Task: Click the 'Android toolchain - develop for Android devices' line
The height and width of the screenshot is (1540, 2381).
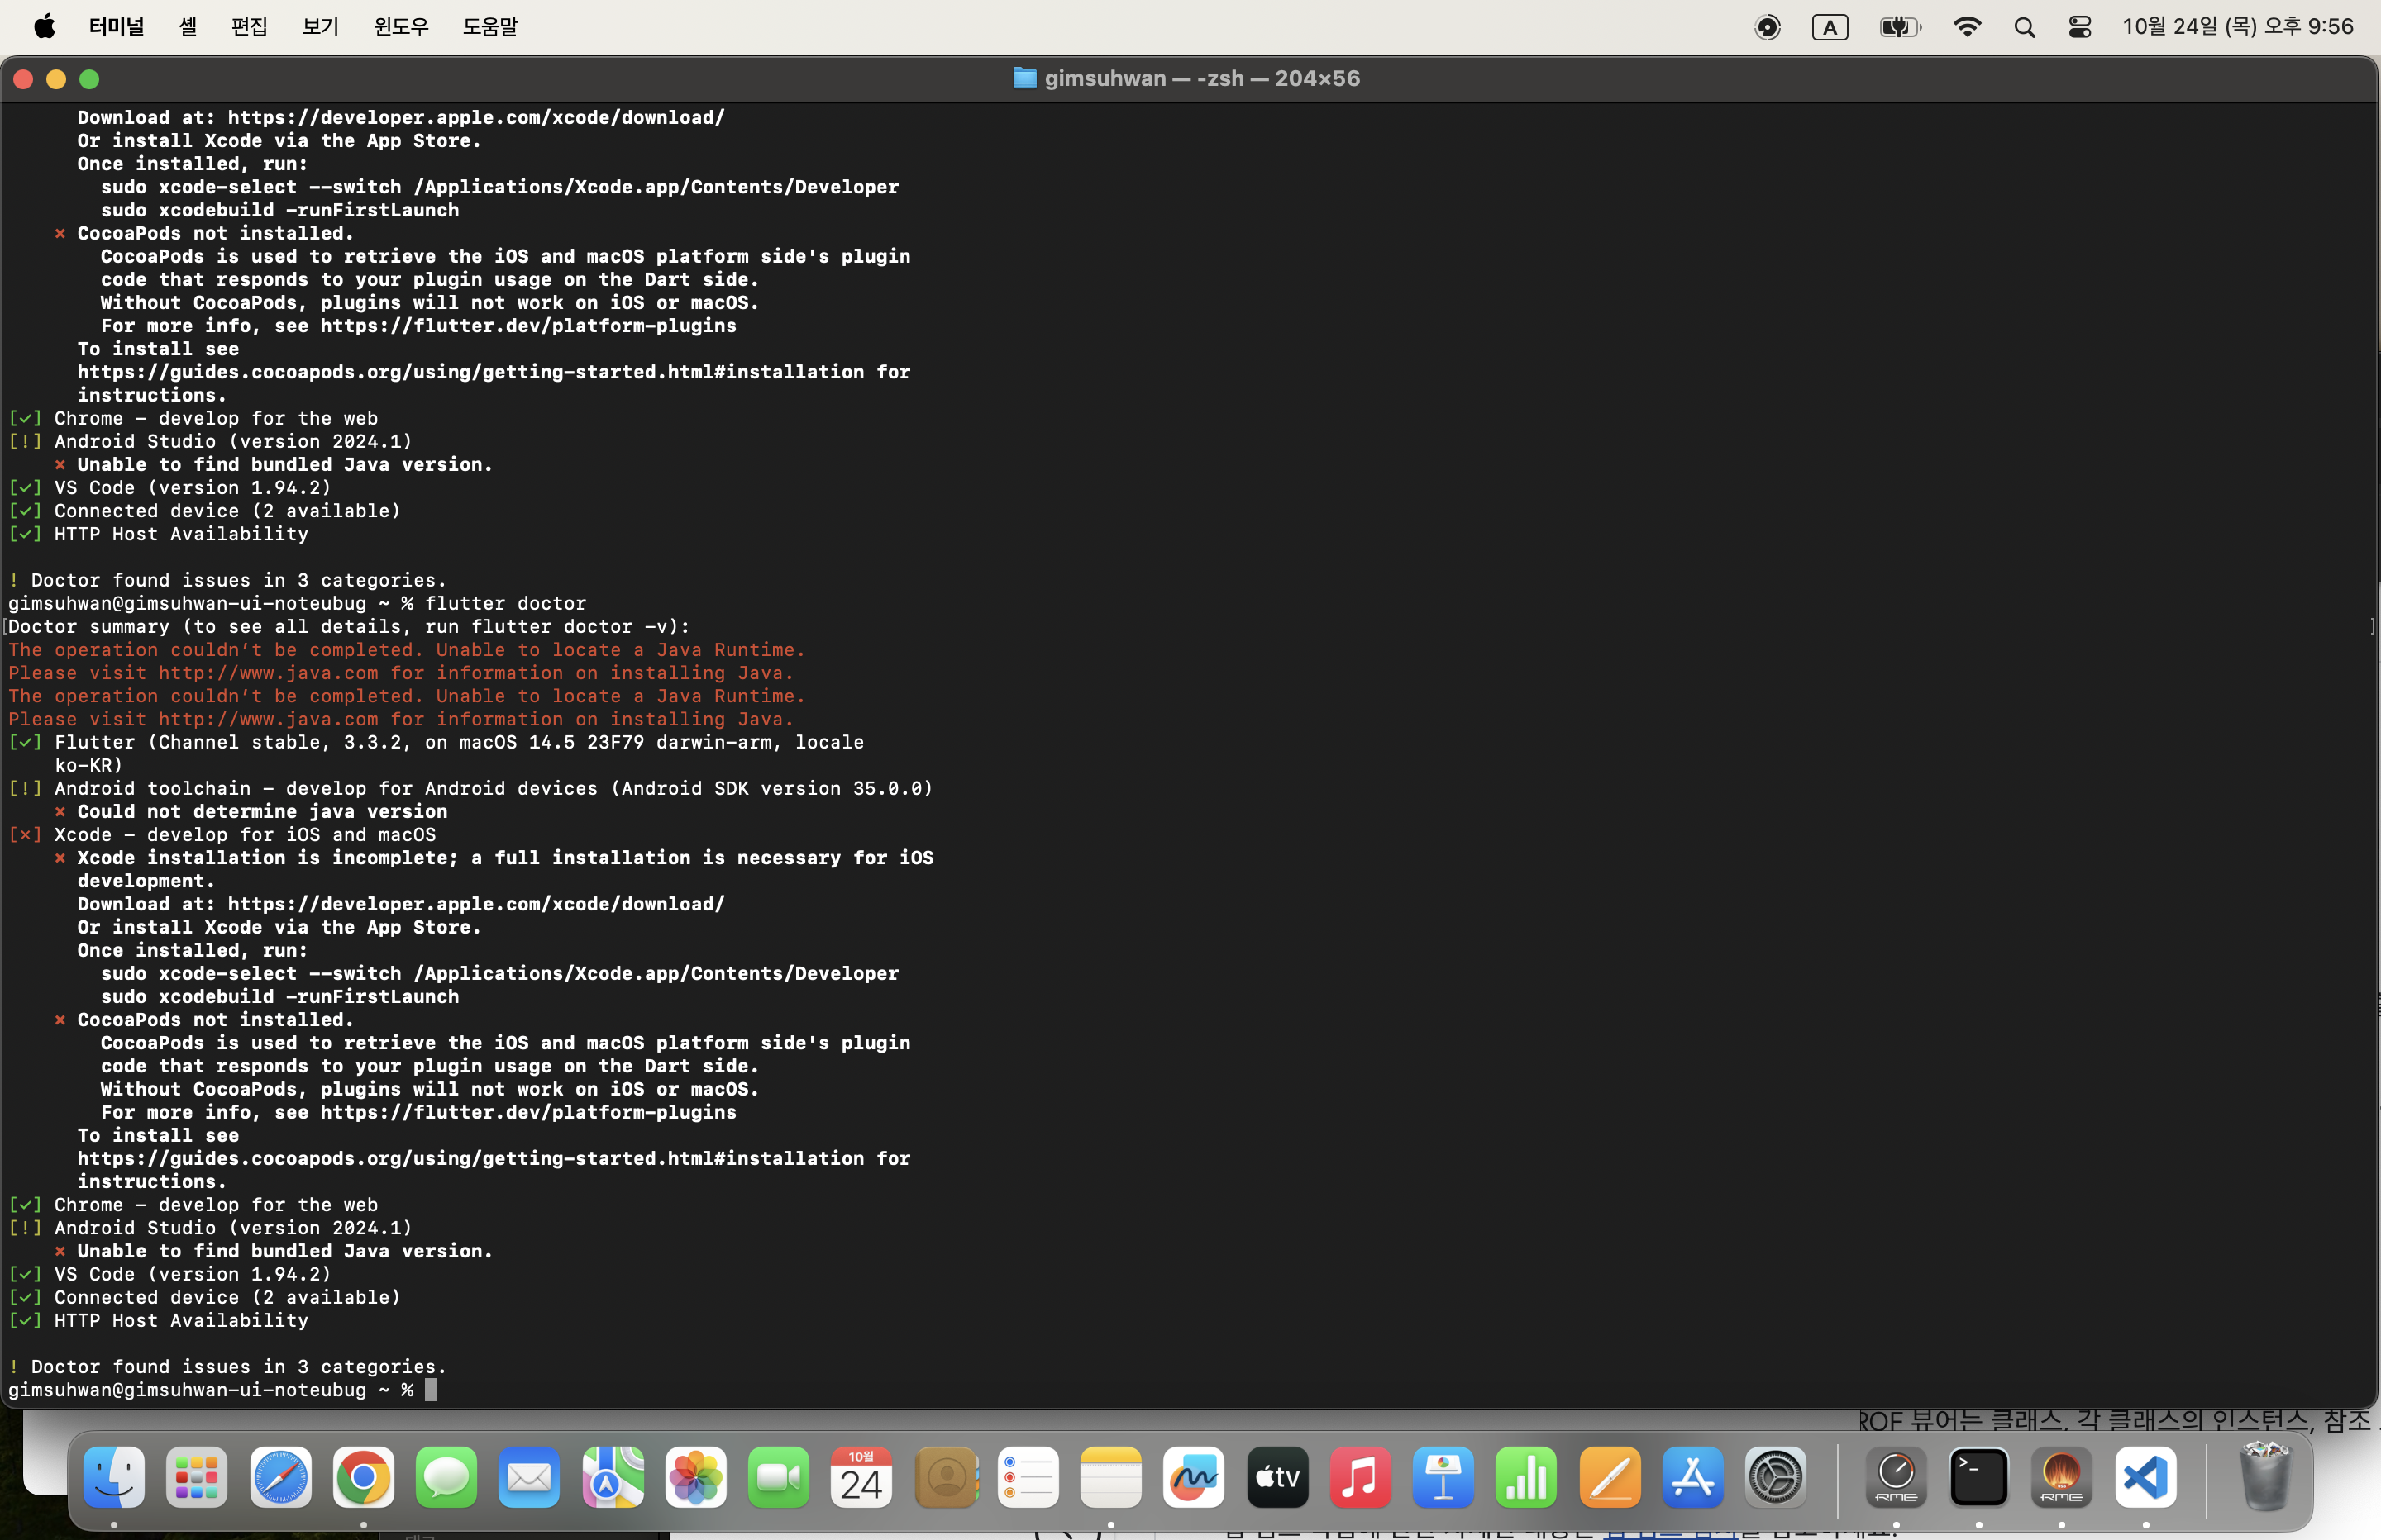Action: tap(470, 788)
